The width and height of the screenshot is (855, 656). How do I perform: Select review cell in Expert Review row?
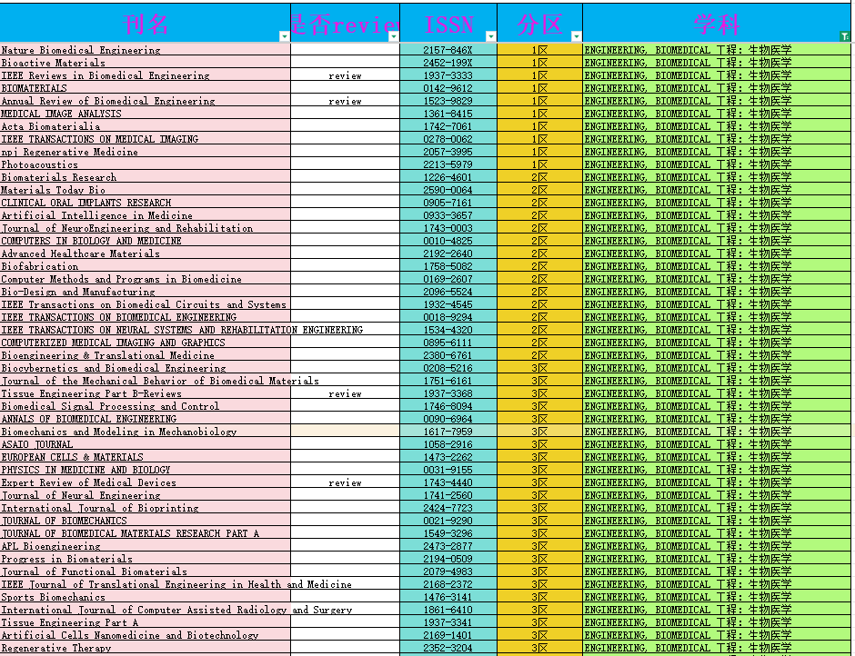tap(345, 482)
